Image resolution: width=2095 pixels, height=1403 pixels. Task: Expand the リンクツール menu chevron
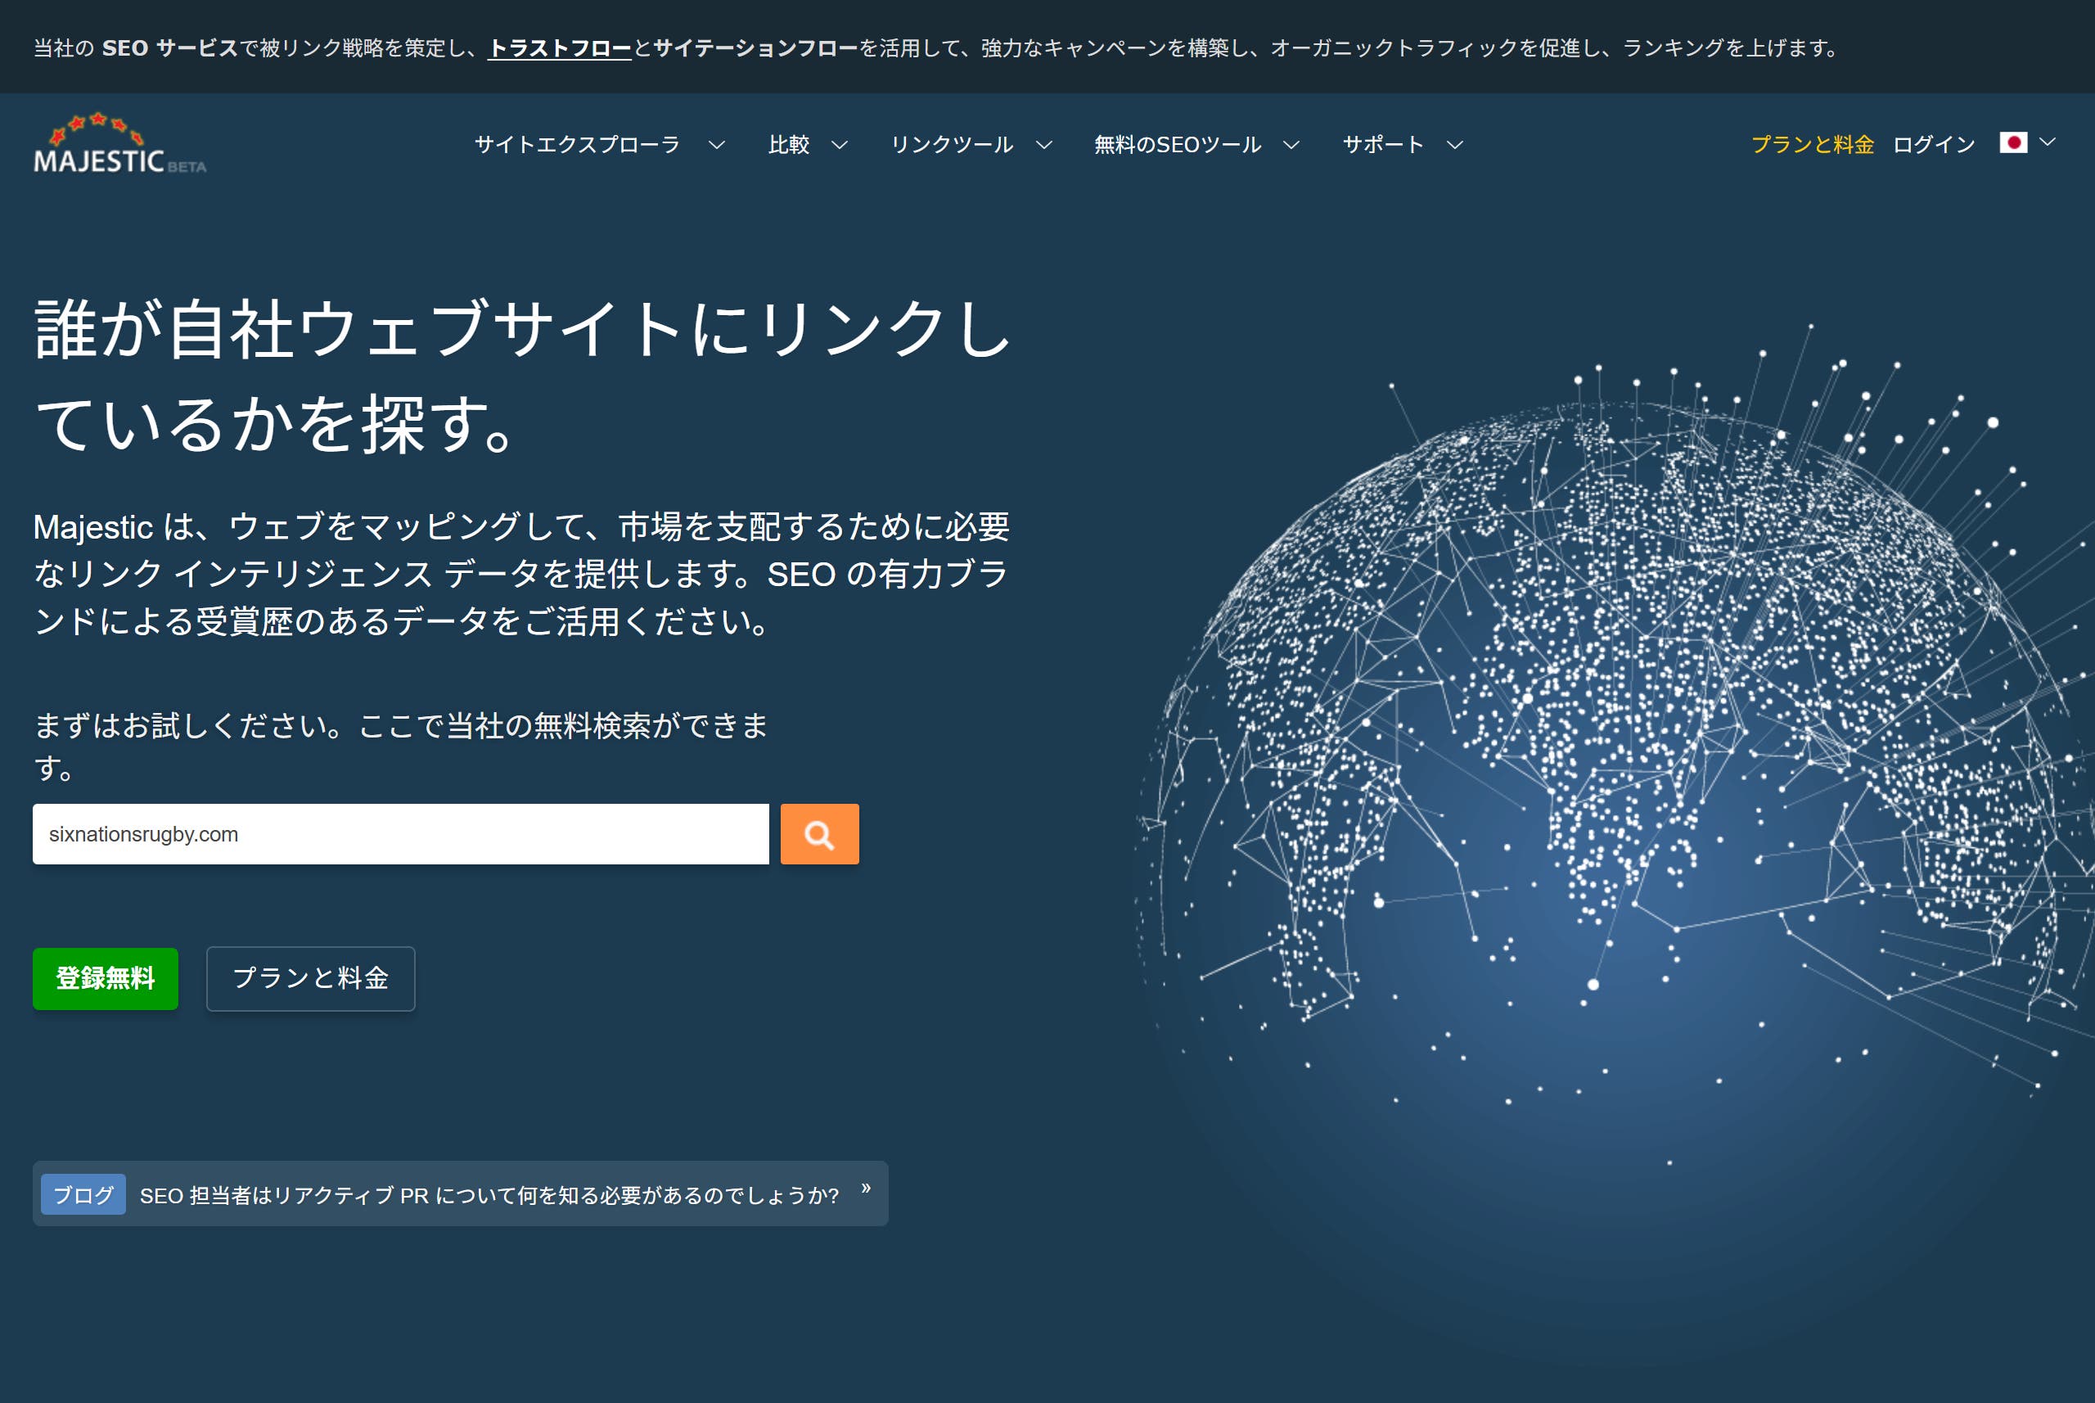click(1044, 145)
